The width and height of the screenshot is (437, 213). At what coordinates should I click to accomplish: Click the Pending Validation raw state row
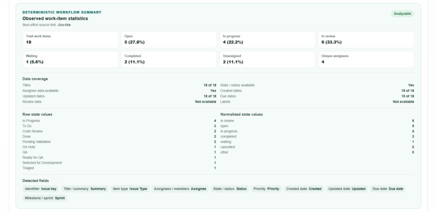(119, 142)
